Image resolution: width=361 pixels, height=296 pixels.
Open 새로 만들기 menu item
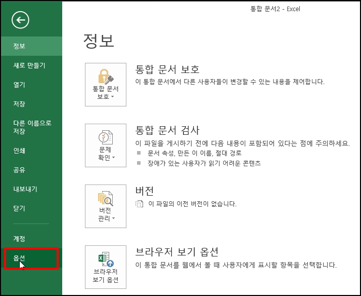pyautogui.click(x=31, y=65)
